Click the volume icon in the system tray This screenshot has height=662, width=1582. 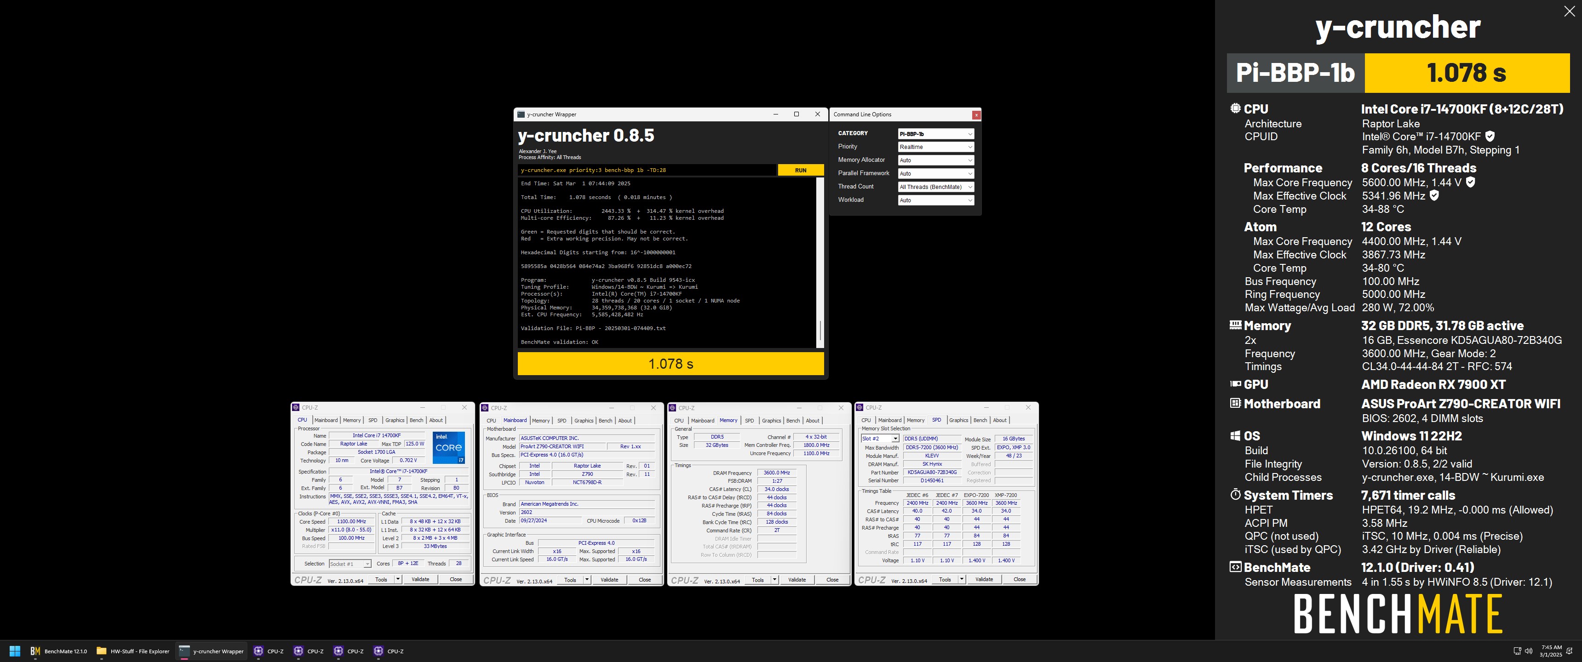(1529, 651)
